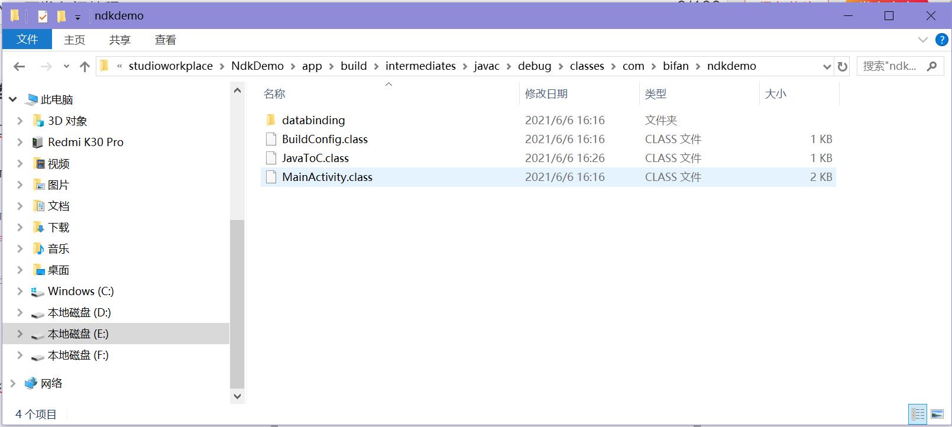Select the BuildConfig.class file name

tap(325, 139)
